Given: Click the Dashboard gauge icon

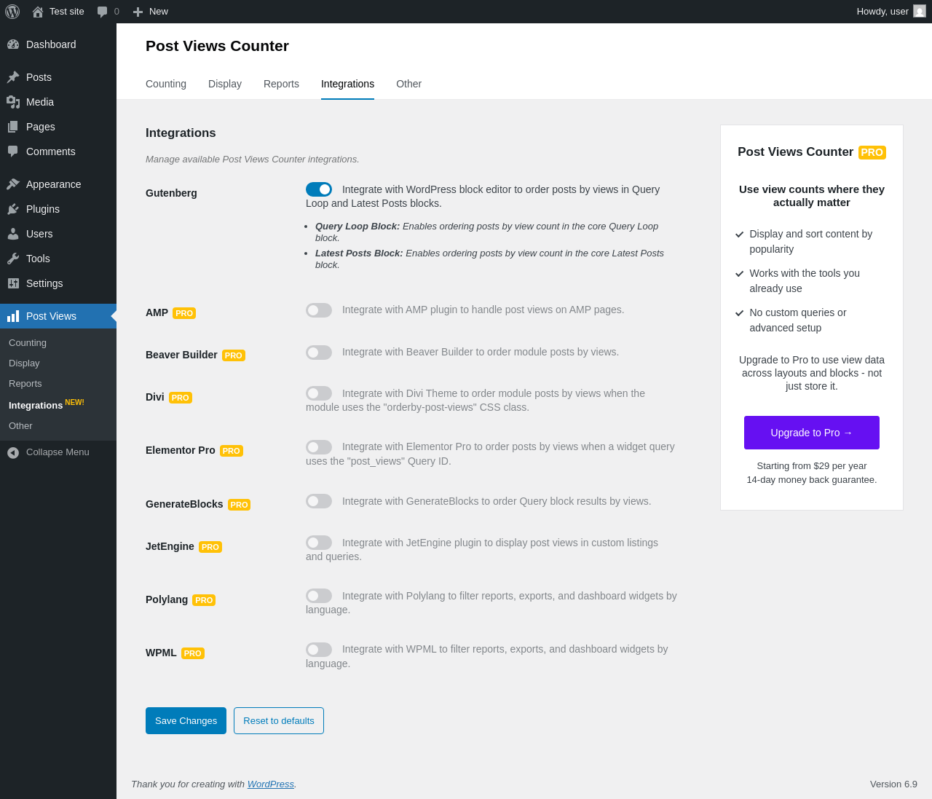Looking at the screenshot, I should tap(13, 44).
